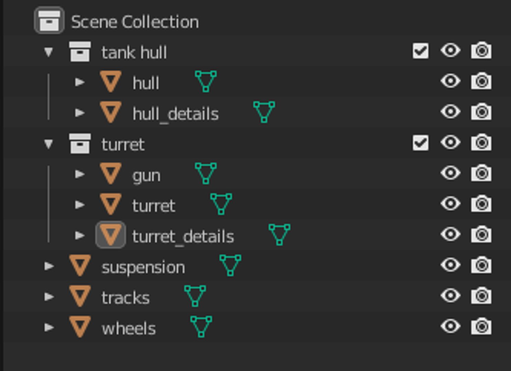This screenshot has width=511, height=371.
Task: Uncheck the tank hull collection checkbox
Action: (420, 51)
